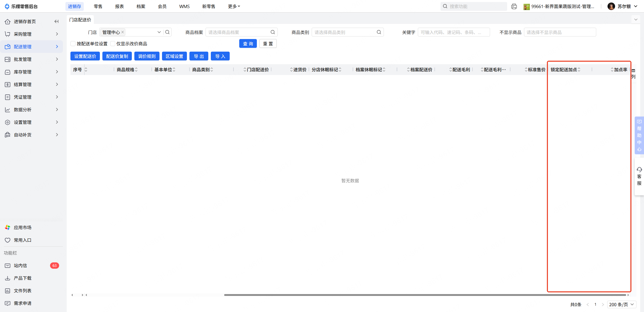This screenshot has width=644, height=312.
Task: Open the 200 条/页 page size dropdown
Action: click(x=621, y=304)
